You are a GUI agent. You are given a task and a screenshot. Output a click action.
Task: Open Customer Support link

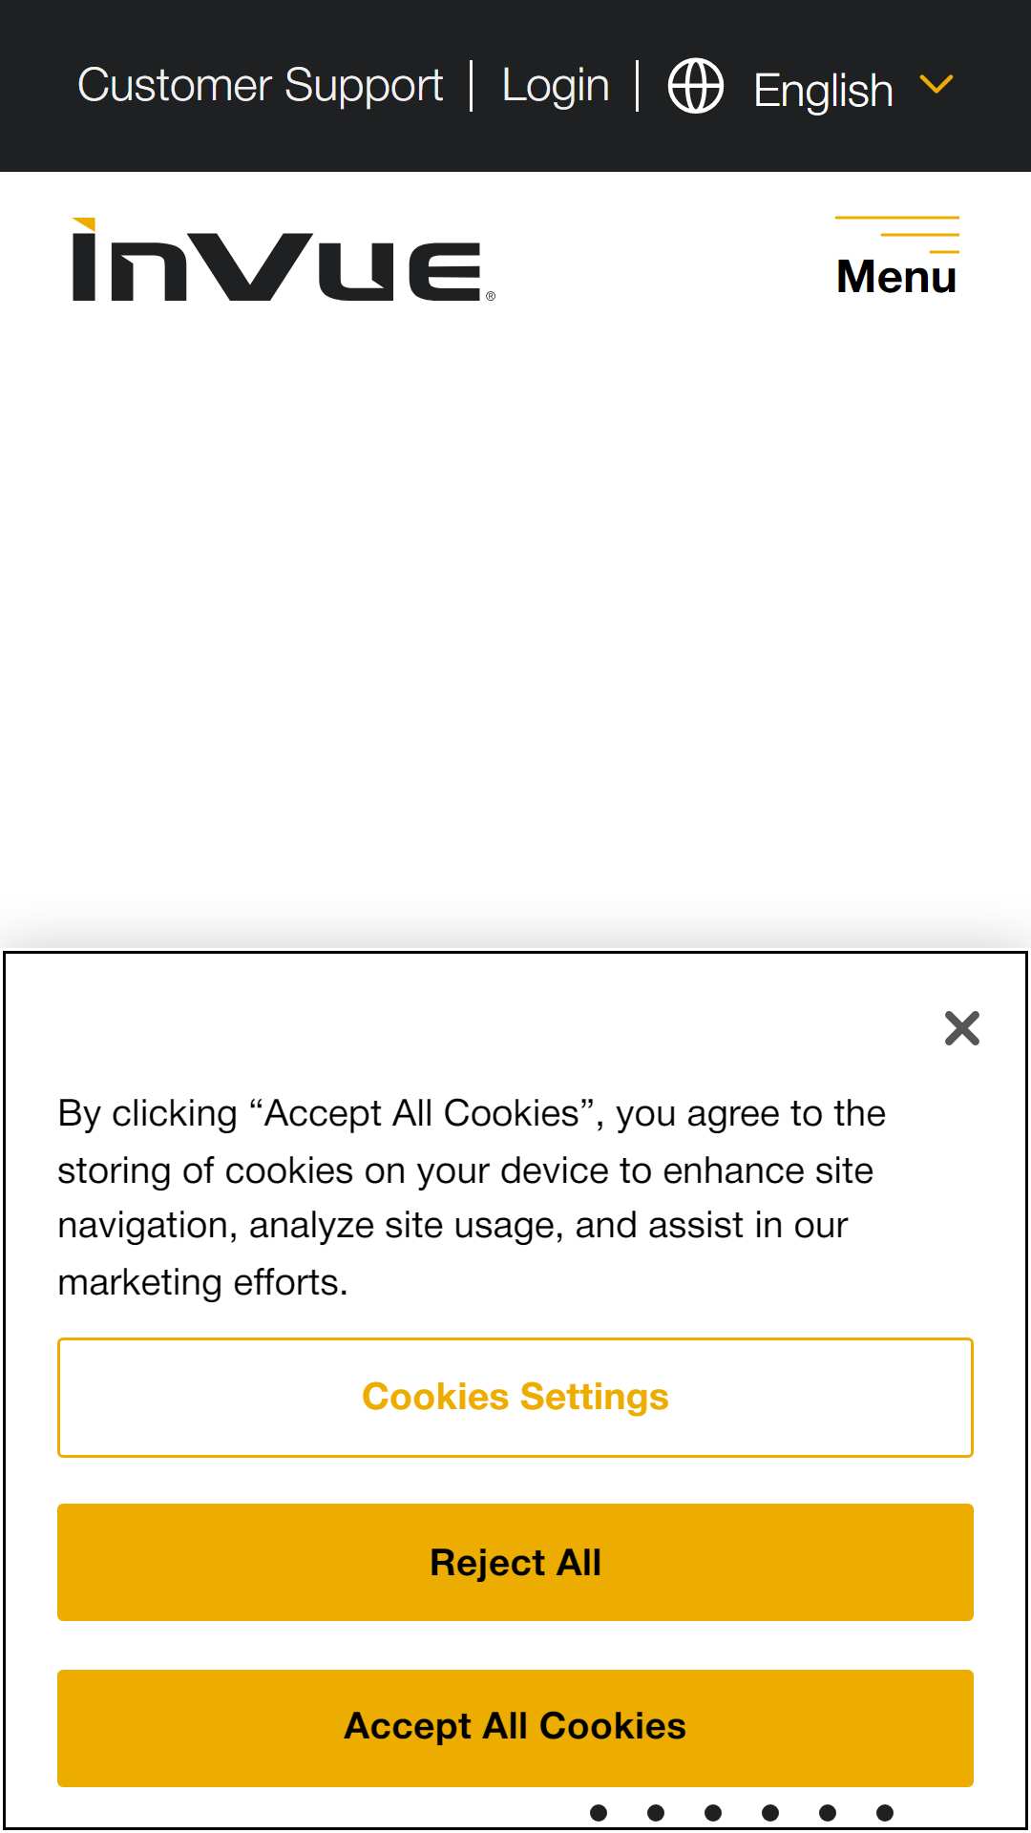click(x=260, y=86)
